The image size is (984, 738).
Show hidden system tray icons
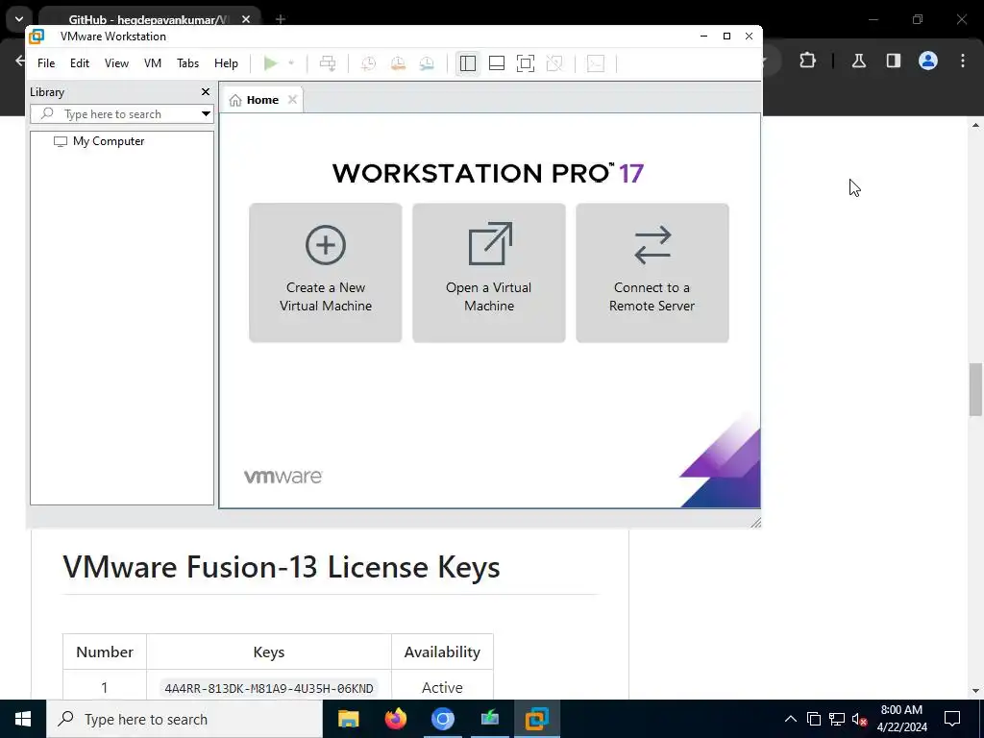tap(791, 719)
